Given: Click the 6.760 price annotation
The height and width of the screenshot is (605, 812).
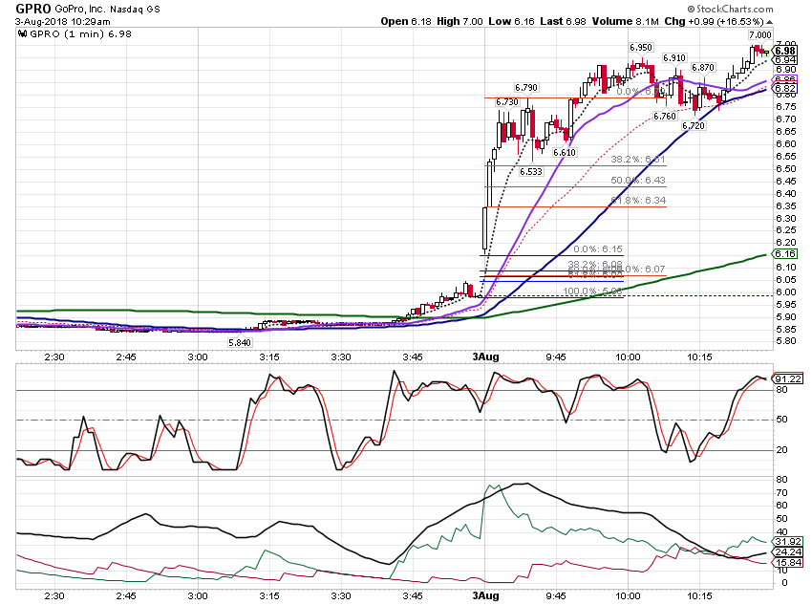Looking at the screenshot, I should coord(665,116).
